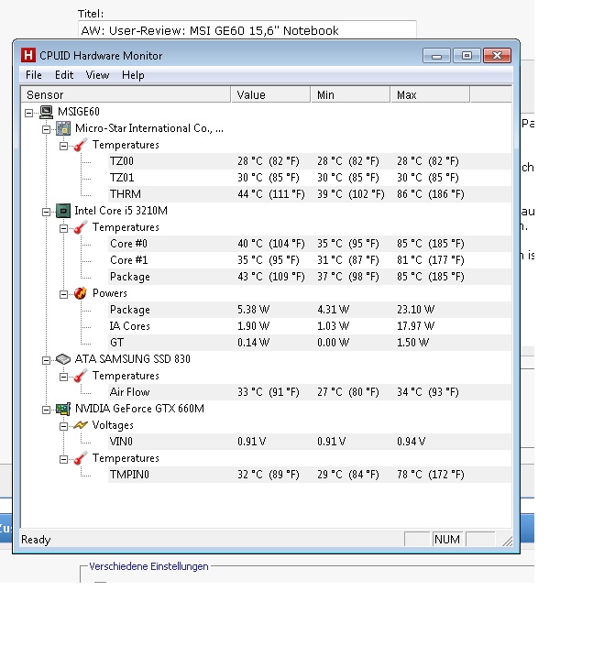Image resolution: width=615 pixels, height=646 pixels.
Task: Click VIN0 current value 0.91 V
Action: click(251, 442)
